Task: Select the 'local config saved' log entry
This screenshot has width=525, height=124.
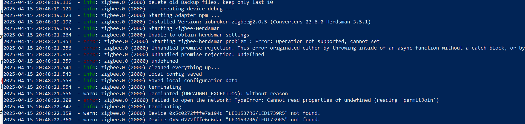Action: [175, 74]
